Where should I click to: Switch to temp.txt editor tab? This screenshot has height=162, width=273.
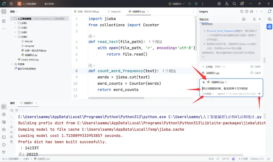114,11
